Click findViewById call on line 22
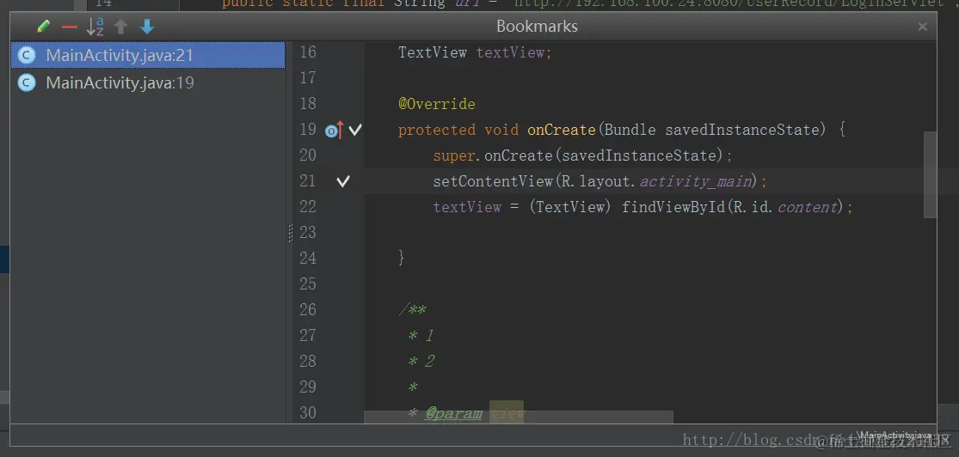The image size is (959, 457). tap(673, 207)
